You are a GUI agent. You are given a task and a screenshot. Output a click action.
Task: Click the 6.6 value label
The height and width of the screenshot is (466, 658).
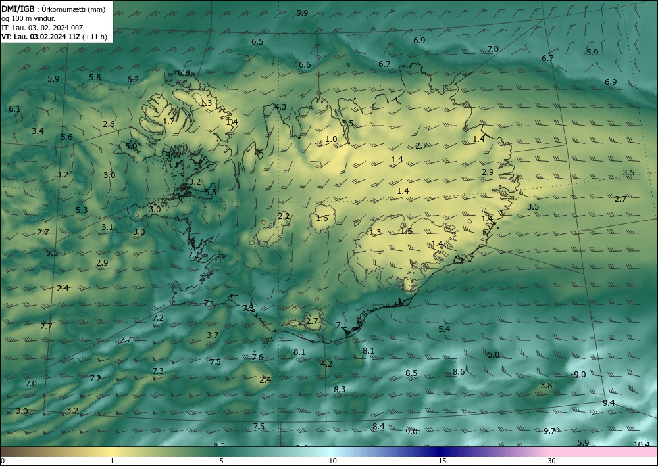point(305,65)
